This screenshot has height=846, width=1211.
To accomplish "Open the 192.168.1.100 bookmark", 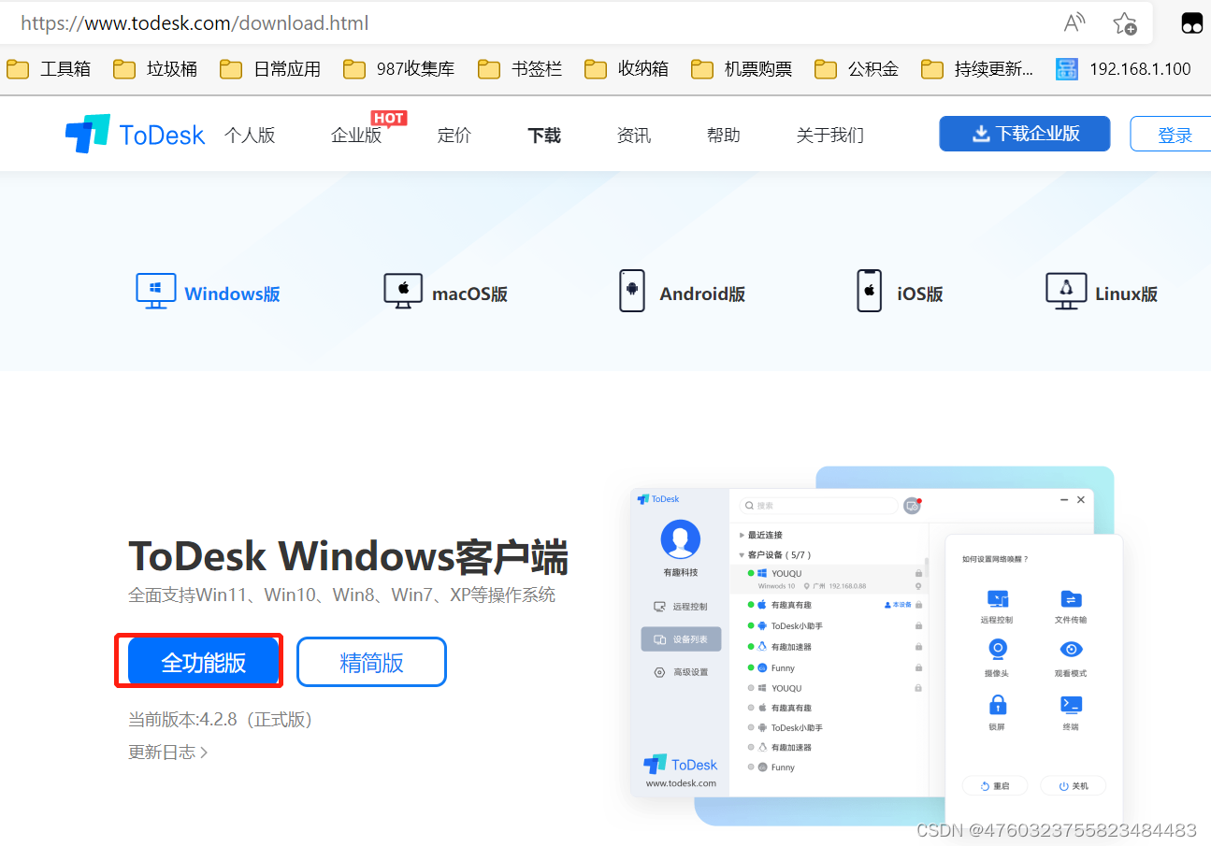I will [1123, 69].
